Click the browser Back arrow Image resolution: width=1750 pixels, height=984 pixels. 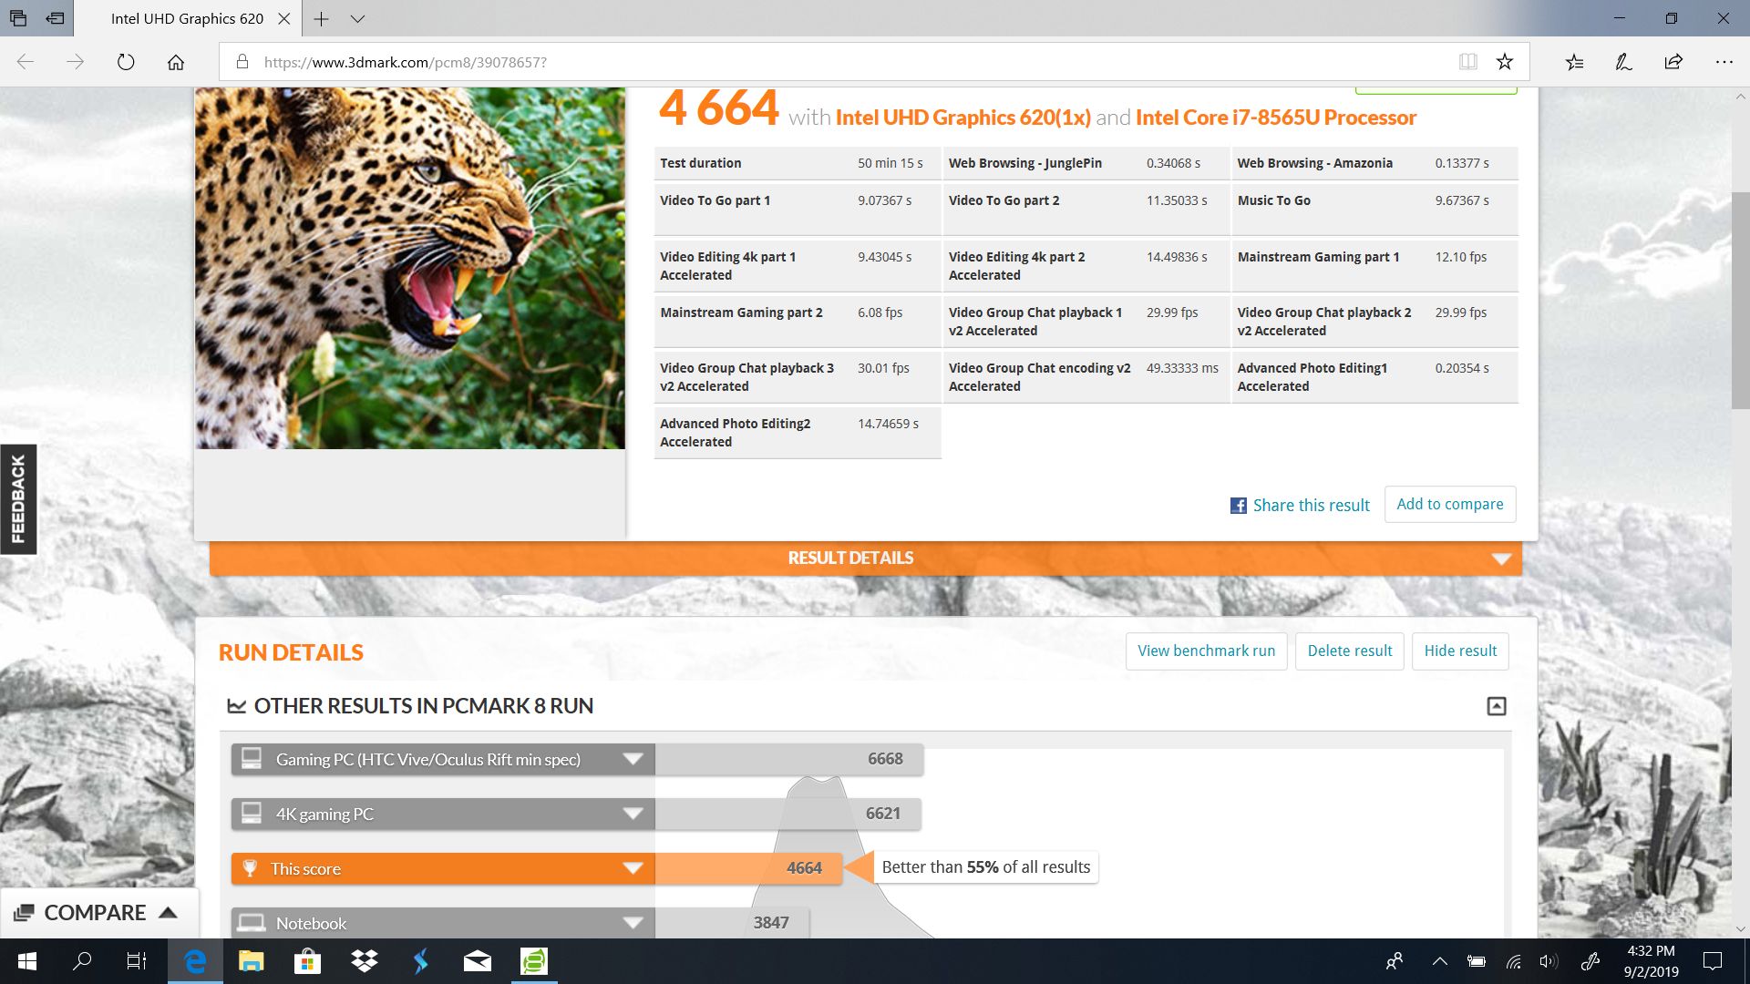click(26, 62)
